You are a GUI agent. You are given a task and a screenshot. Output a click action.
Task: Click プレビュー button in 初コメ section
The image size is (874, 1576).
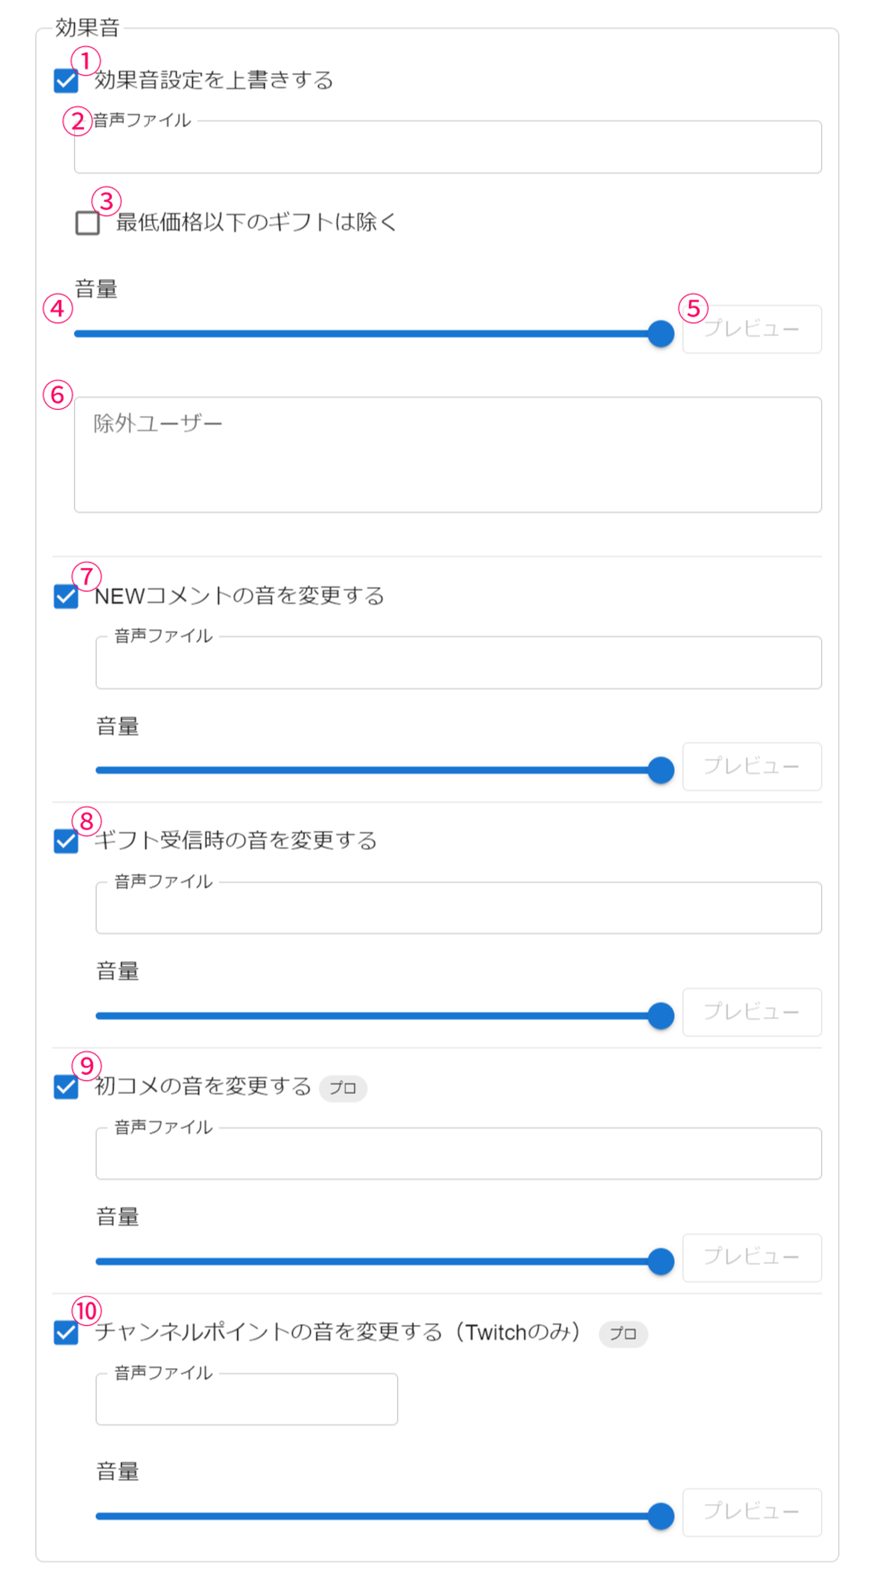point(752,1257)
